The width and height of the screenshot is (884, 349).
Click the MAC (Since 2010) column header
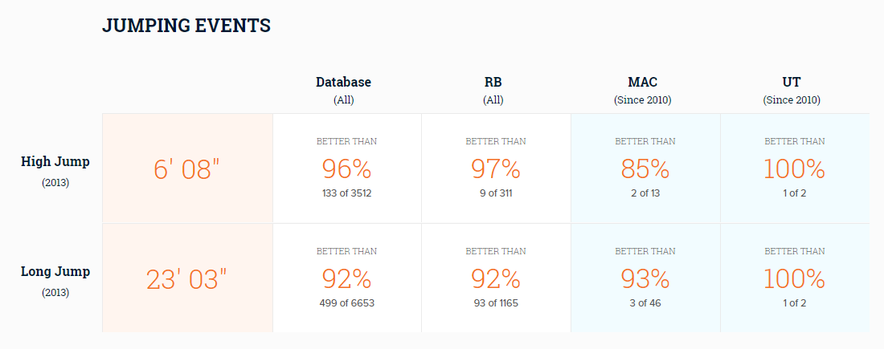[x=642, y=90]
